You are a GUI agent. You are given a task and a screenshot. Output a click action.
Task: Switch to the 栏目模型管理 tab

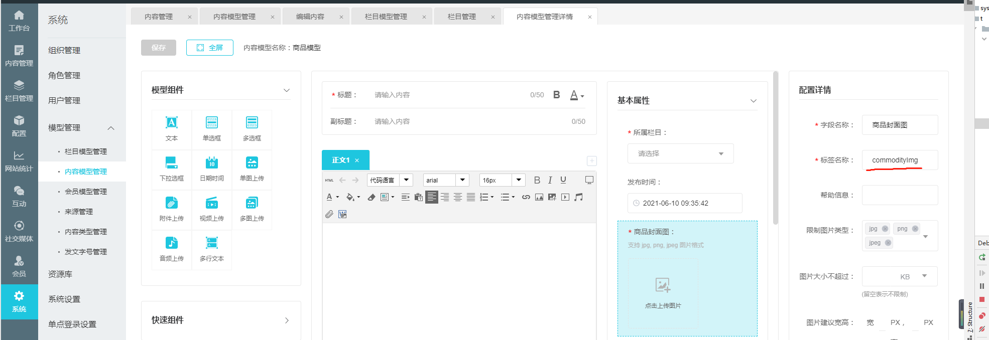pos(386,17)
